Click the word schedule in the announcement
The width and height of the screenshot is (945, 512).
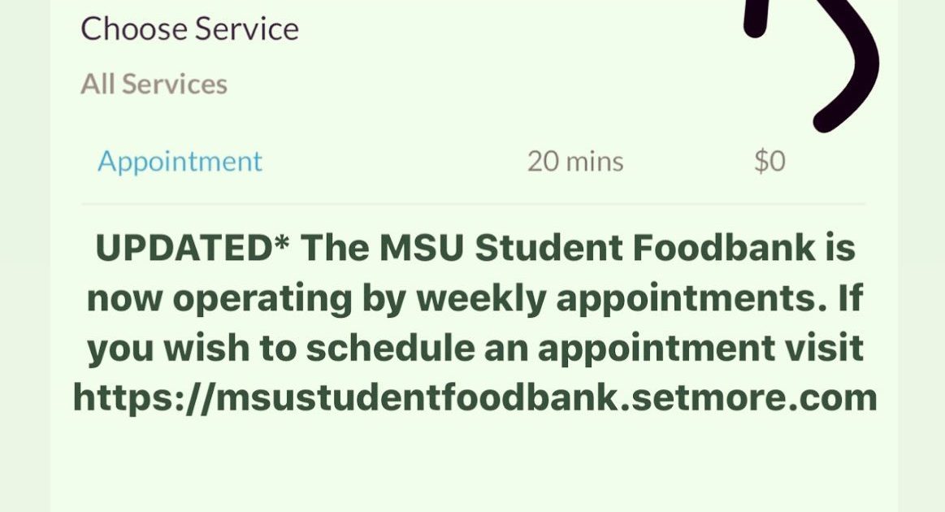390,348
